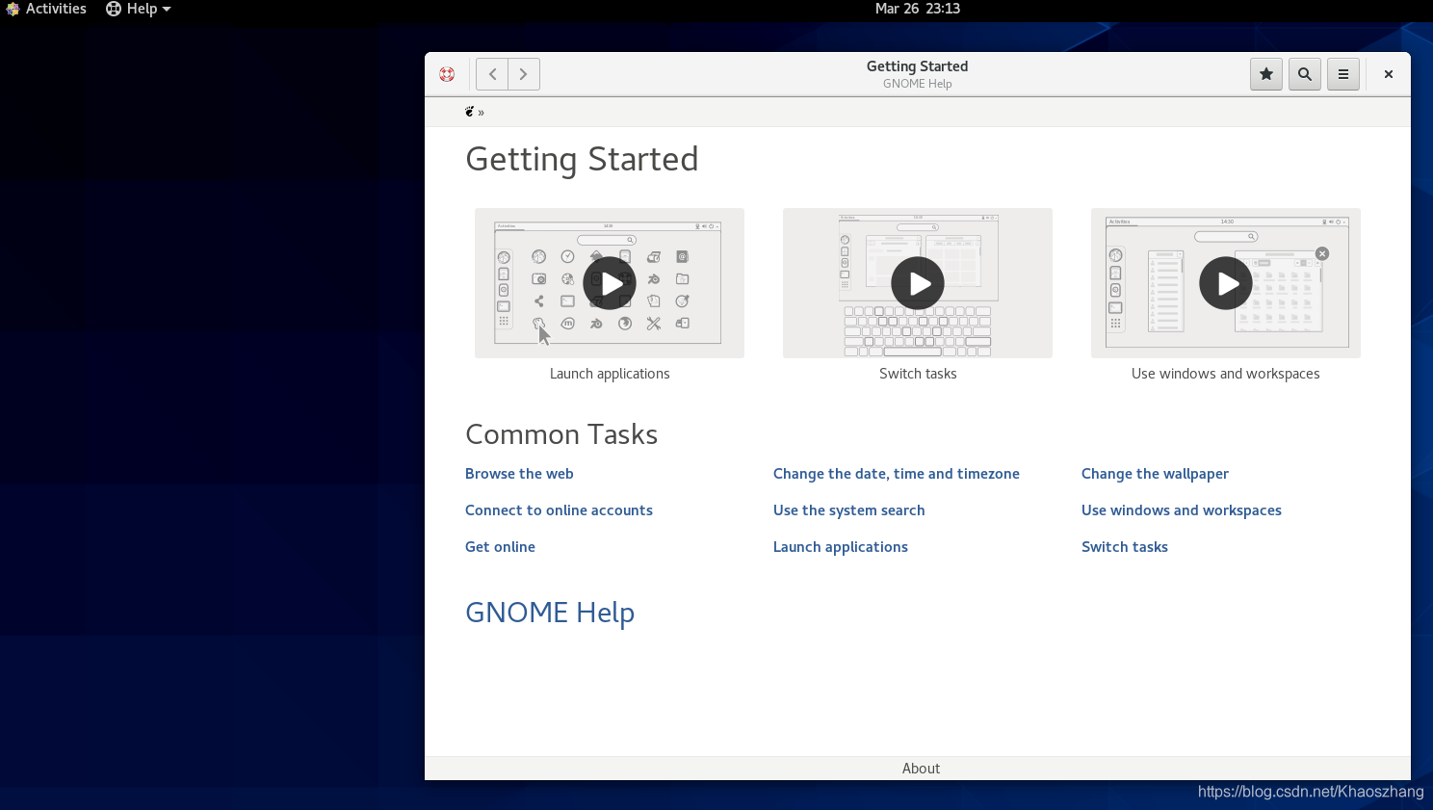
Task: Click the back navigation arrow
Action: point(492,74)
